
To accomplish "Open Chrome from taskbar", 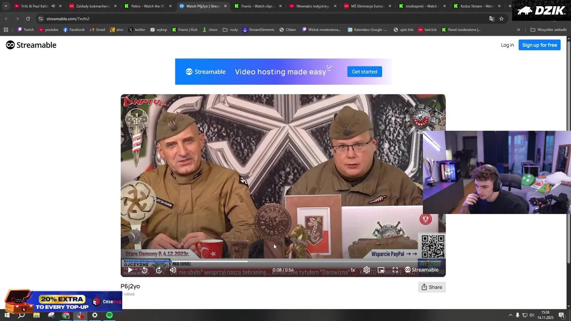I will 66,315.
